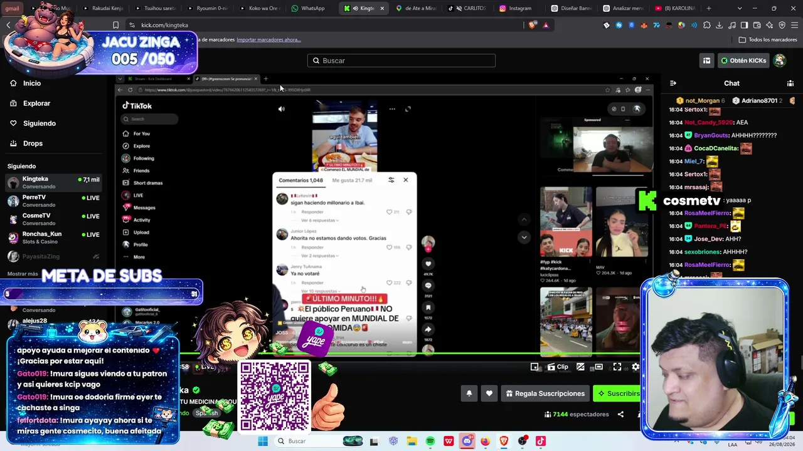Click the TikTok share arrow button

point(428,329)
